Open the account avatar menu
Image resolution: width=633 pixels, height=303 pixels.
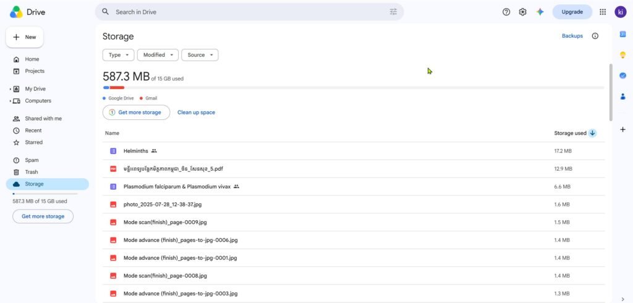tap(620, 12)
